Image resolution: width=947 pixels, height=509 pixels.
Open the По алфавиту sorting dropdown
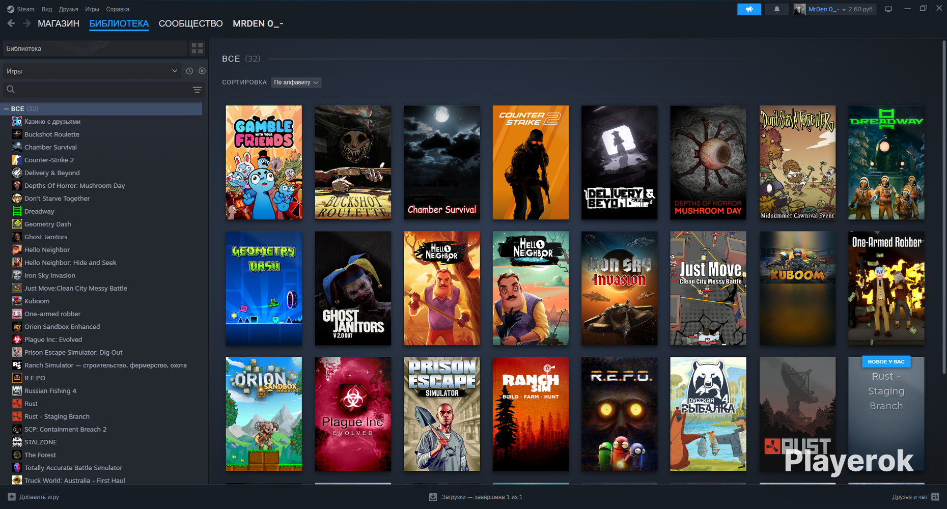pos(296,82)
